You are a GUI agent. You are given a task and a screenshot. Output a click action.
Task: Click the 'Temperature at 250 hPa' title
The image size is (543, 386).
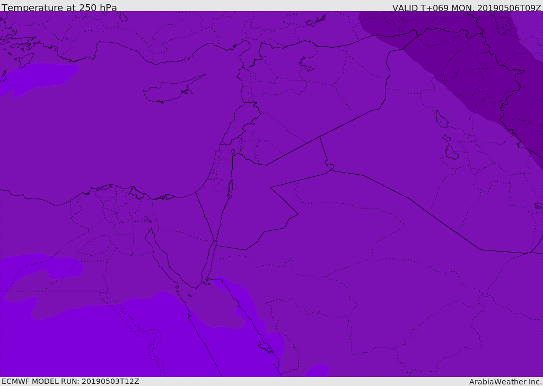click(x=59, y=7)
